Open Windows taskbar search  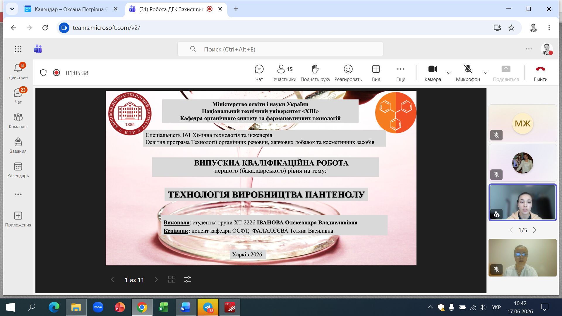coord(32,307)
